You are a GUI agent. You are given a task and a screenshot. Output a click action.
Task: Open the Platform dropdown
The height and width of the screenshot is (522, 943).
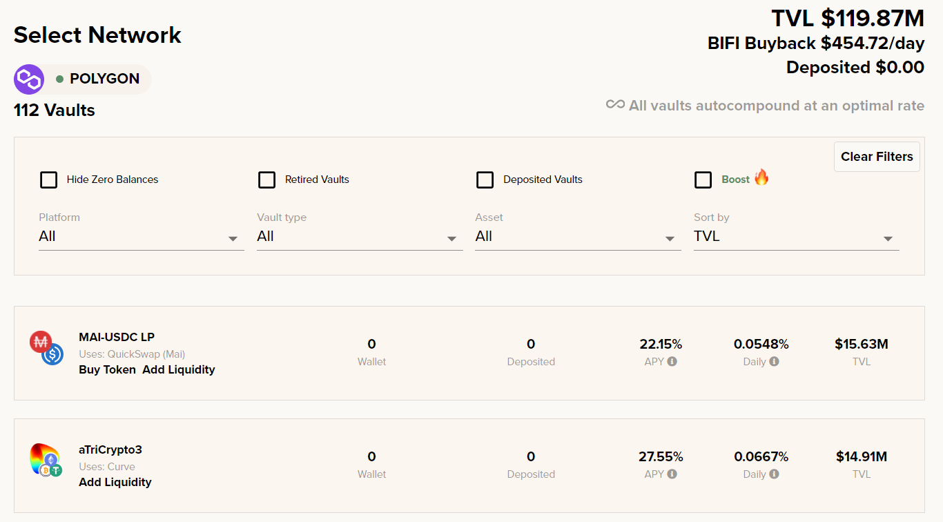(x=141, y=237)
